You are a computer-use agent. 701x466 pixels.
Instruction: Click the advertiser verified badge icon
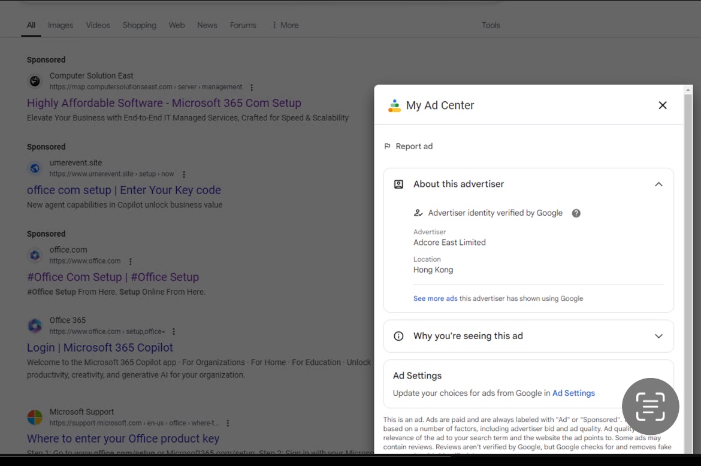click(418, 213)
